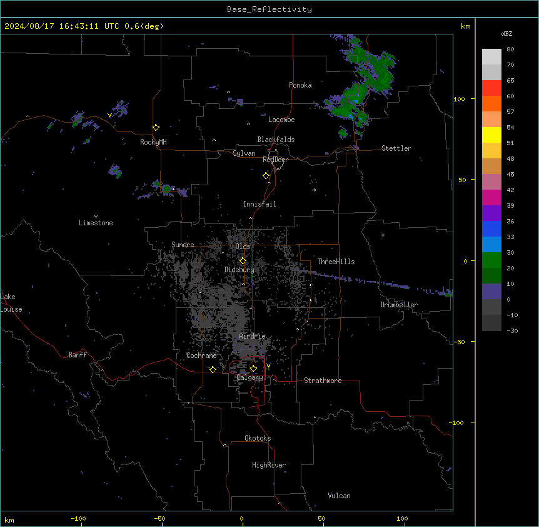Click the white plus marker north of Drumheller
This screenshot has height=527, width=539.
383,235
